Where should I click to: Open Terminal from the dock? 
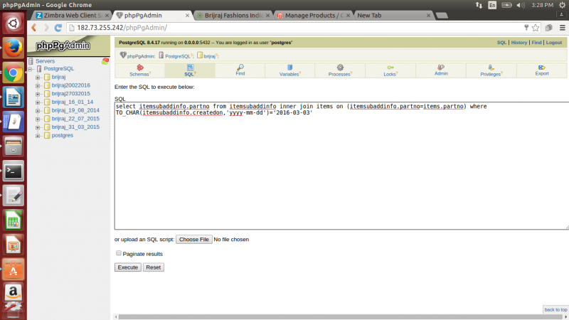(x=14, y=171)
